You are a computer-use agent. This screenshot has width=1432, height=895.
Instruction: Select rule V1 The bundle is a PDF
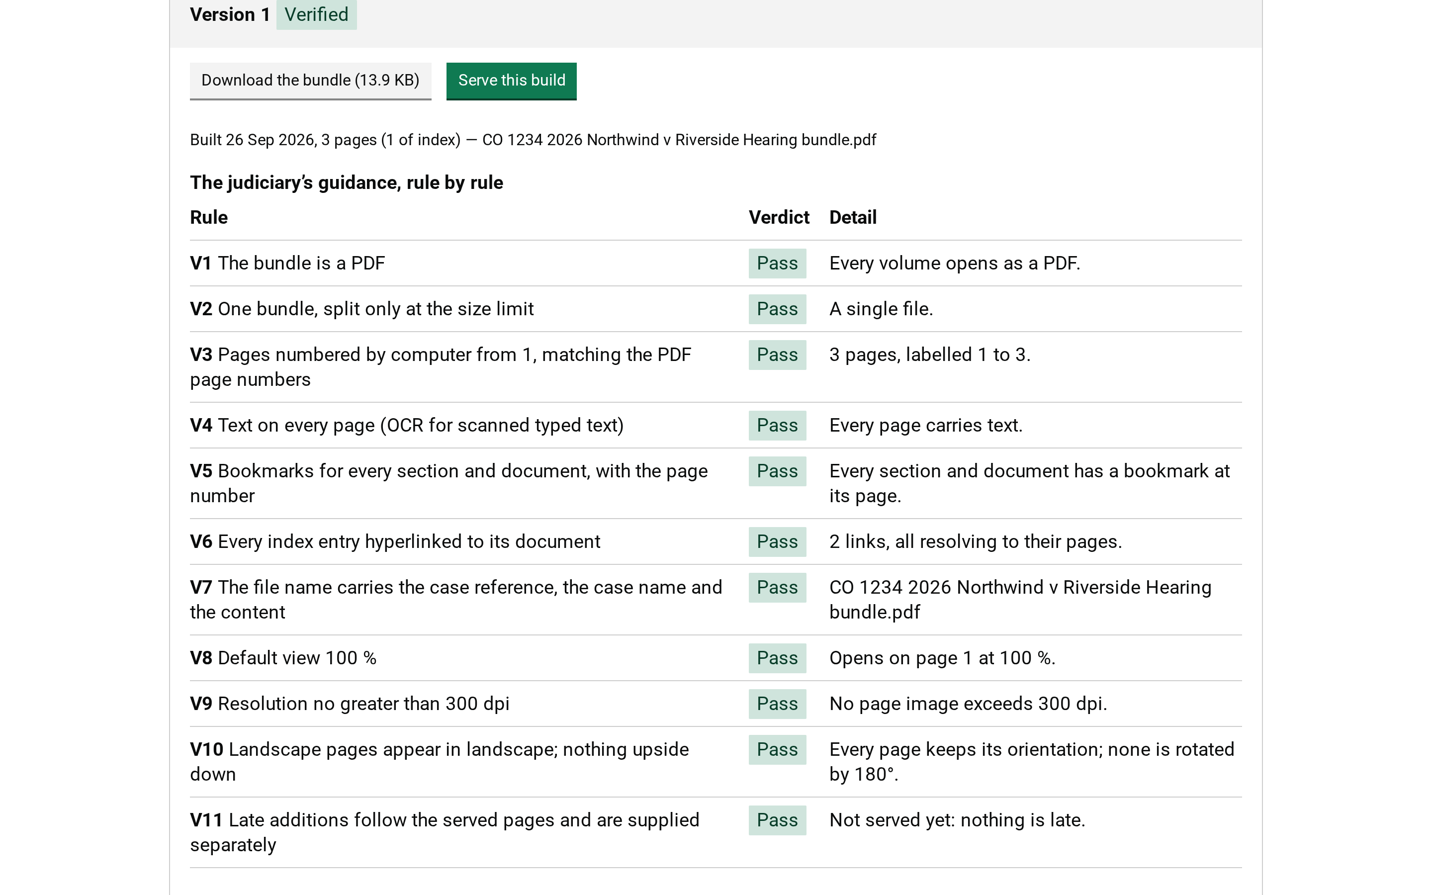point(287,263)
